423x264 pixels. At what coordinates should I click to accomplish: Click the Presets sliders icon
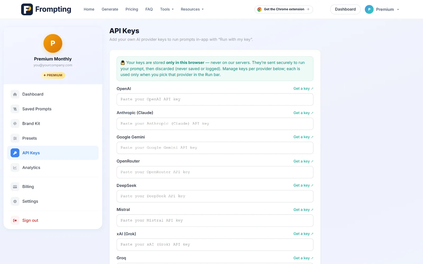coord(15,138)
